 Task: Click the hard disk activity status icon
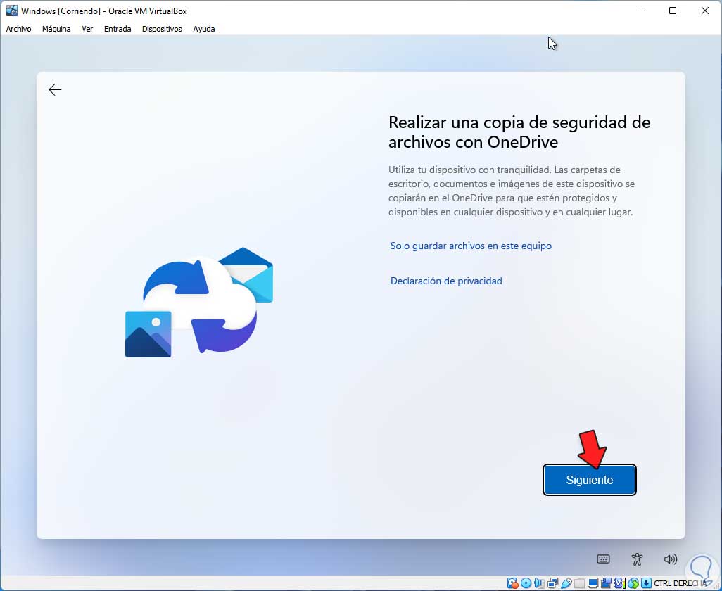point(512,583)
